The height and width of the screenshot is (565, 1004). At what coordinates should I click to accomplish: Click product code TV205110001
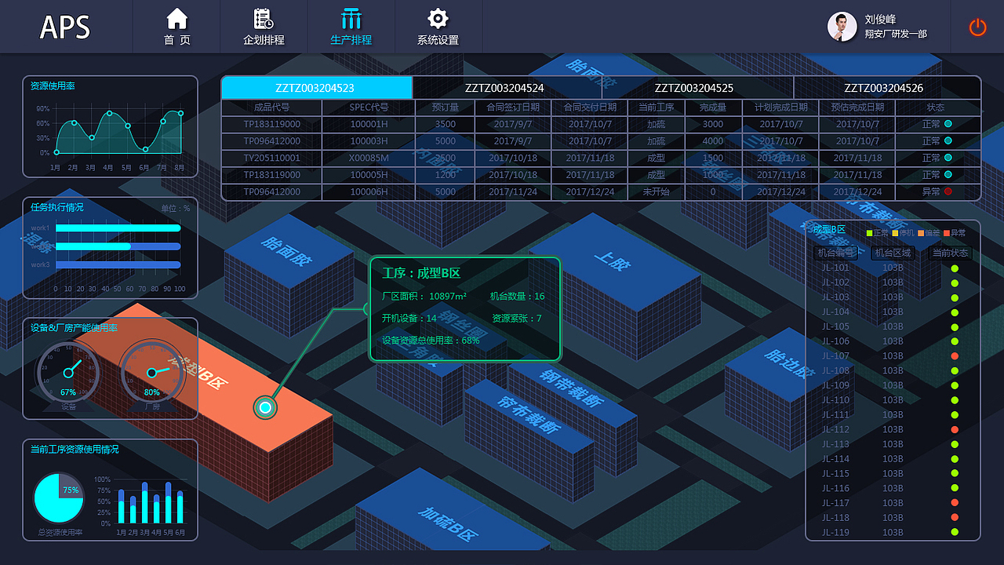(x=271, y=158)
